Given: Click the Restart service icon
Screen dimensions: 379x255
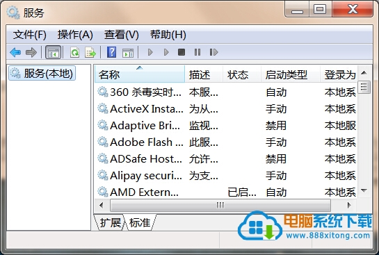Looking at the screenshot, I should (x=213, y=52).
